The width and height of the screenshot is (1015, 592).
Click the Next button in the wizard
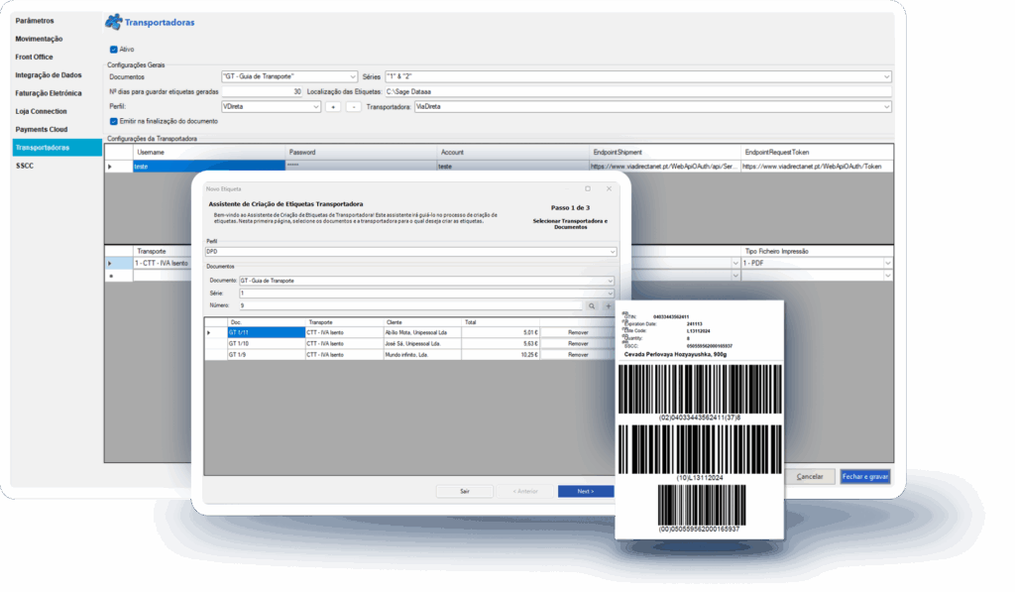pyautogui.click(x=586, y=492)
